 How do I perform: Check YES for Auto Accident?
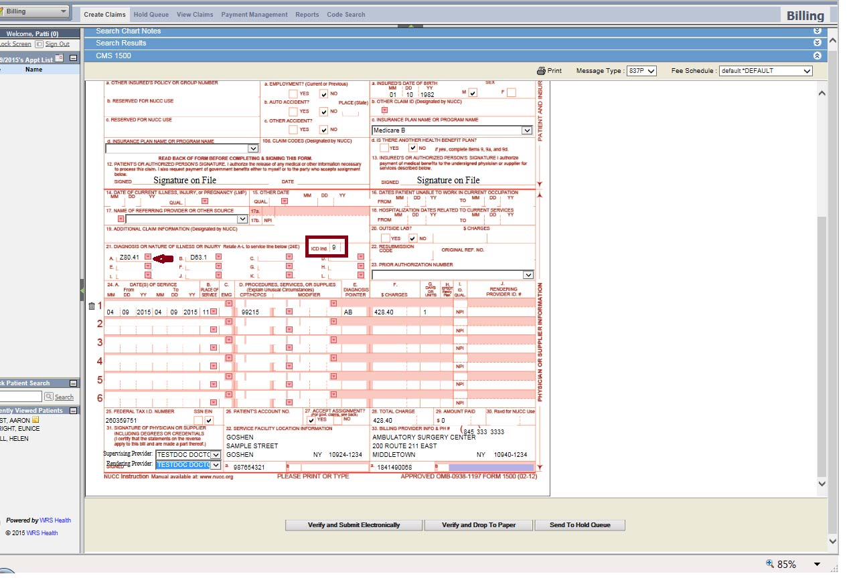pyautogui.click(x=293, y=112)
